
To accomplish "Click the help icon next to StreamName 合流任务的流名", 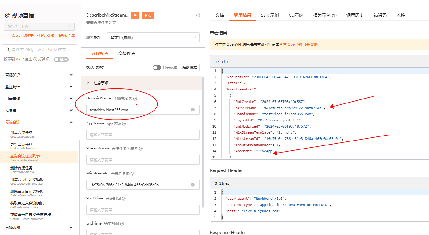I will coord(141,149).
